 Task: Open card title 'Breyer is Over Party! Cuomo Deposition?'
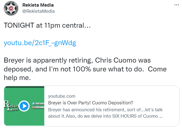pyautogui.click(x=91, y=103)
